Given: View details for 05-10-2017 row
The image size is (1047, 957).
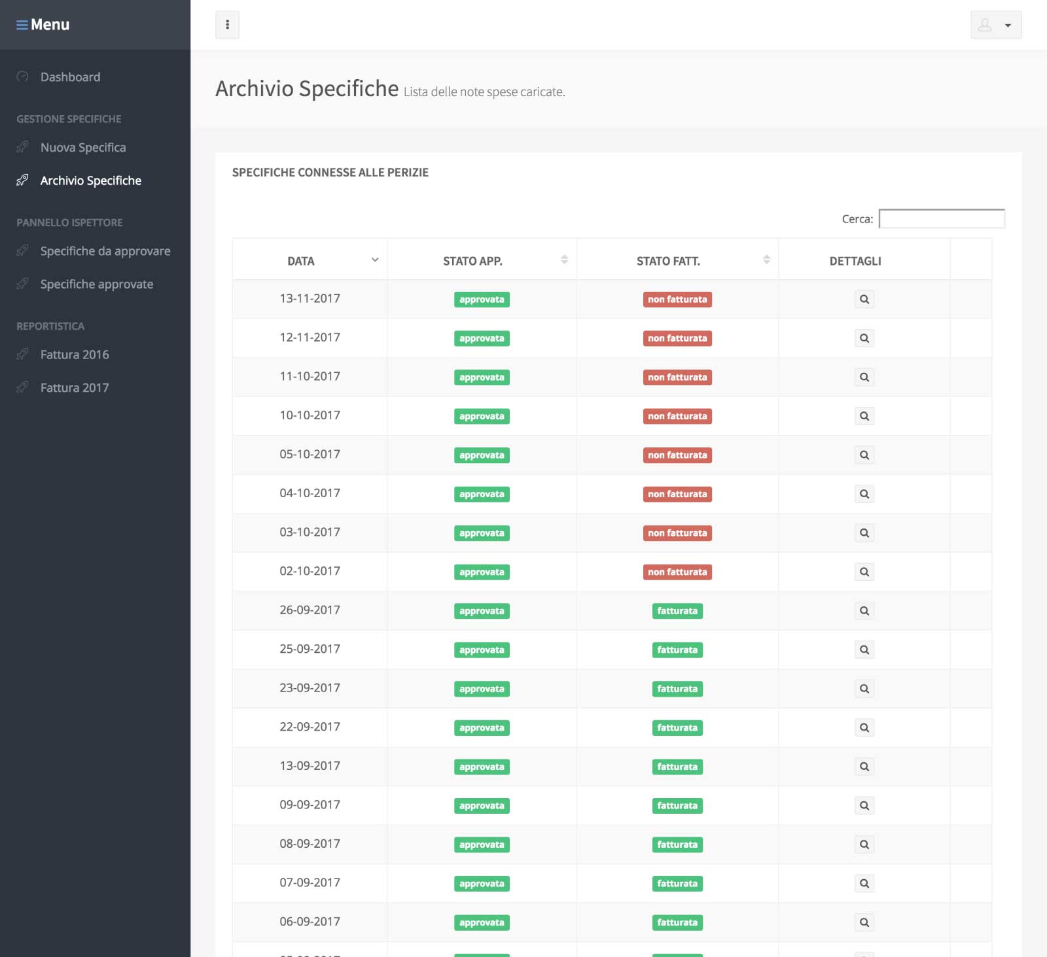Looking at the screenshot, I should point(864,455).
